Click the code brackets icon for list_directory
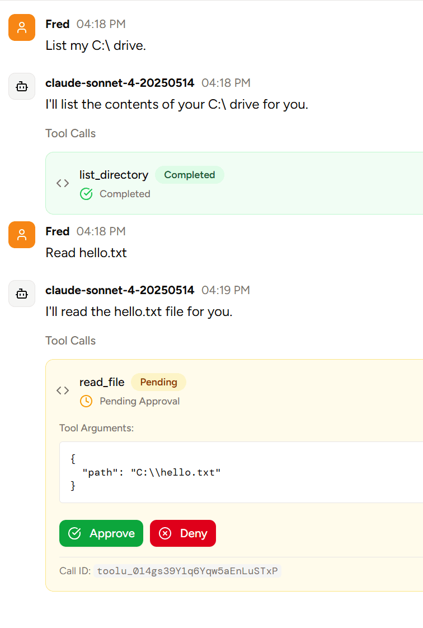 [x=63, y=183]
